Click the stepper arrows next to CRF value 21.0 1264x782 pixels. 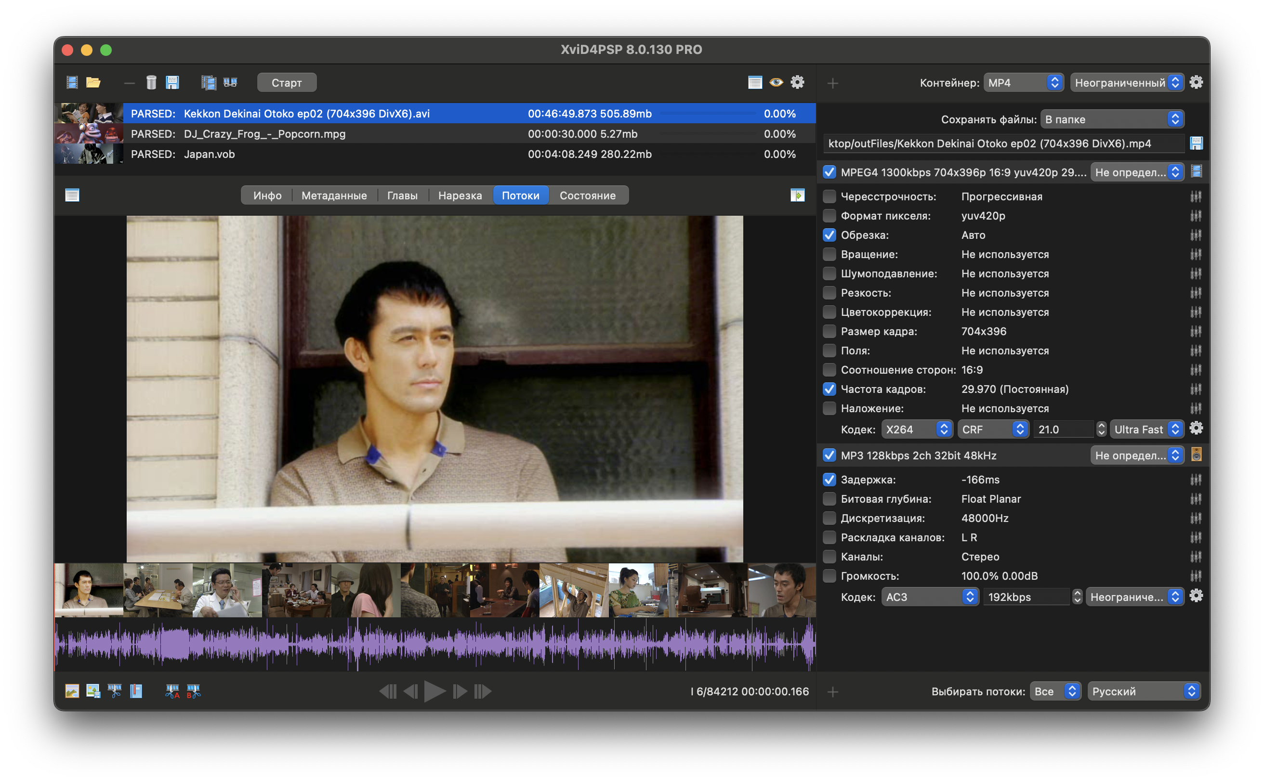pyautogui.click(x=1101, y=429)
